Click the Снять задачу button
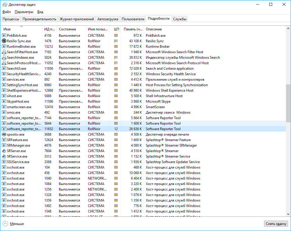This screenshot has width=291, height=231. point(276,224)
